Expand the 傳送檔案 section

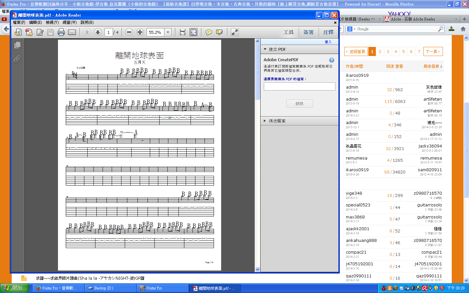tap(299, 121)
